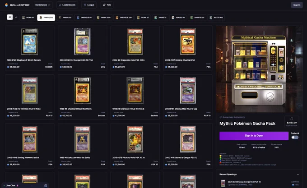Screen dimensions: 307x188
Task: Click the Mega Gengar EX recent opening thumbnail
Action: [223, 183]
